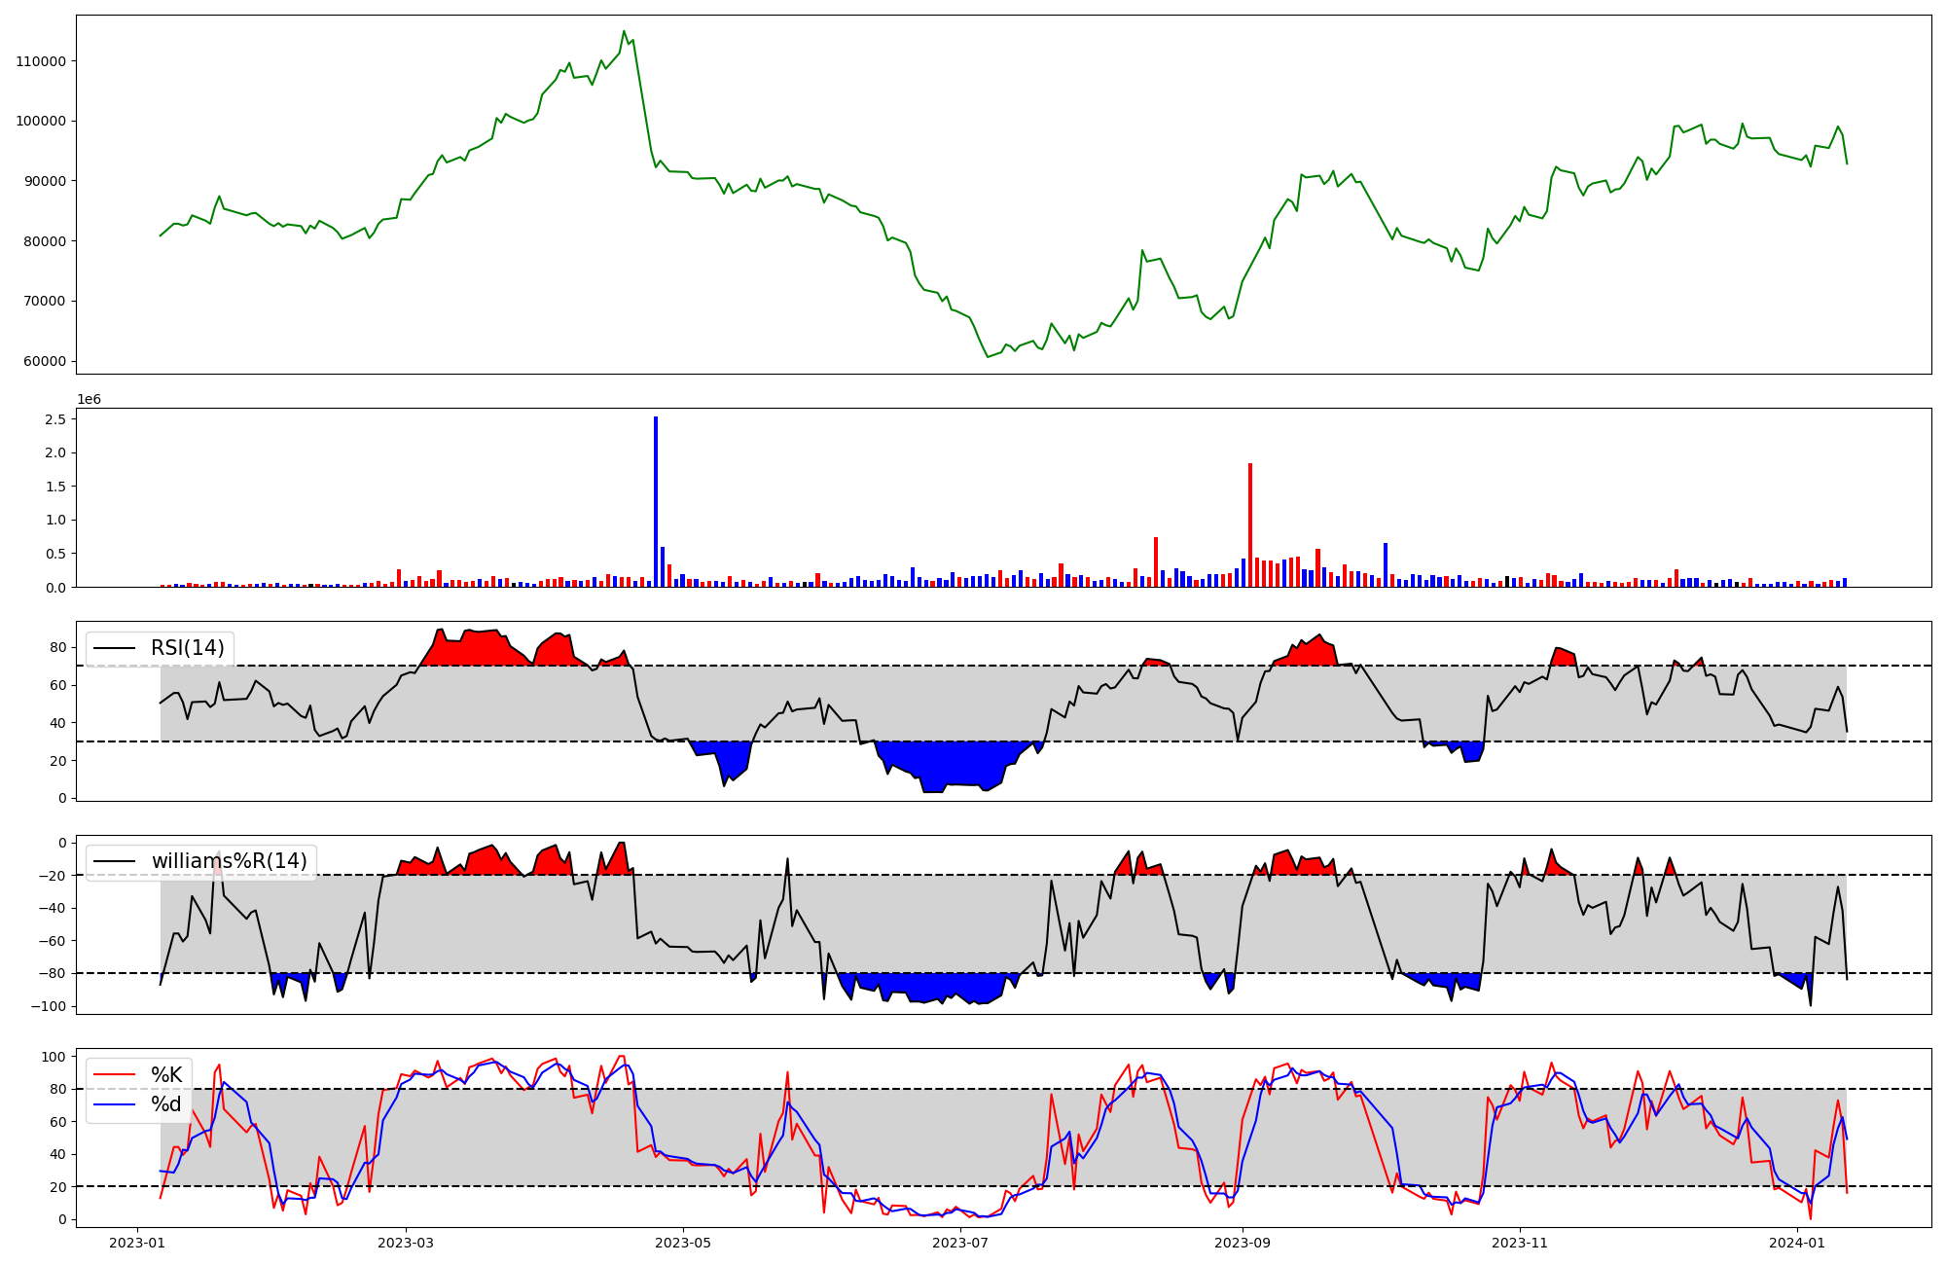Click the 2023-03 x-axis tick label

coord(406,1243)
